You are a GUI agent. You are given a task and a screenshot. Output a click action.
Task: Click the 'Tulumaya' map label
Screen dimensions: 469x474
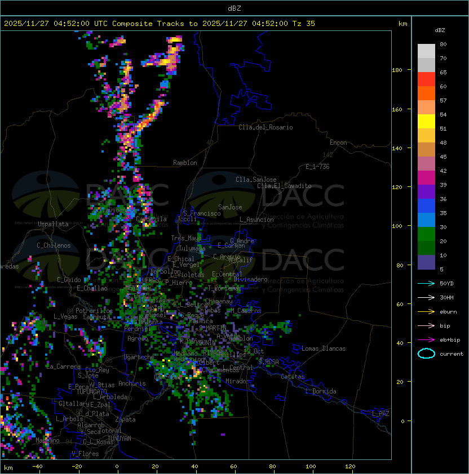192,248
